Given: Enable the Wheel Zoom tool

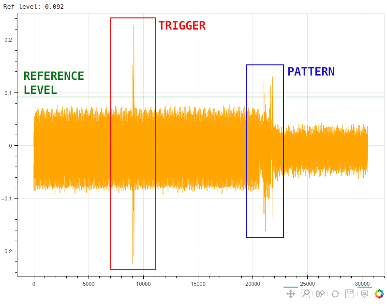Looking at the screenshot, I should point(320,294).
